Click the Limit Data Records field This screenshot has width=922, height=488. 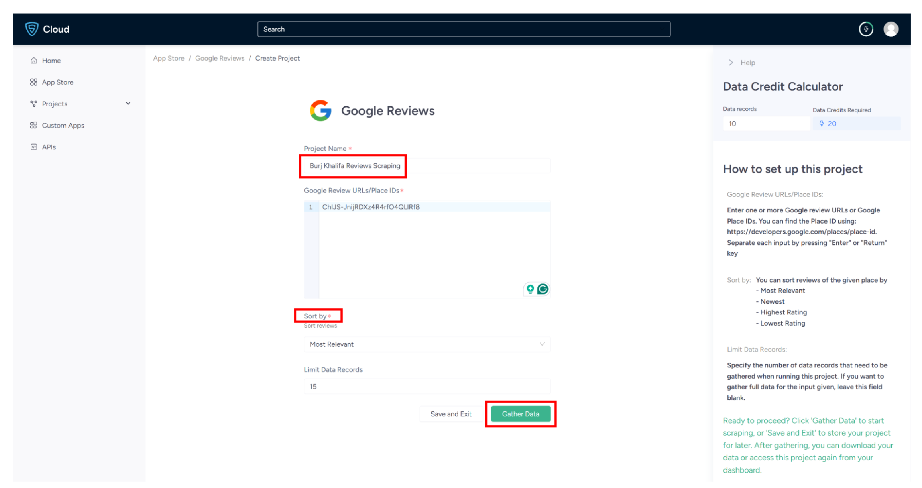point(427,386)
